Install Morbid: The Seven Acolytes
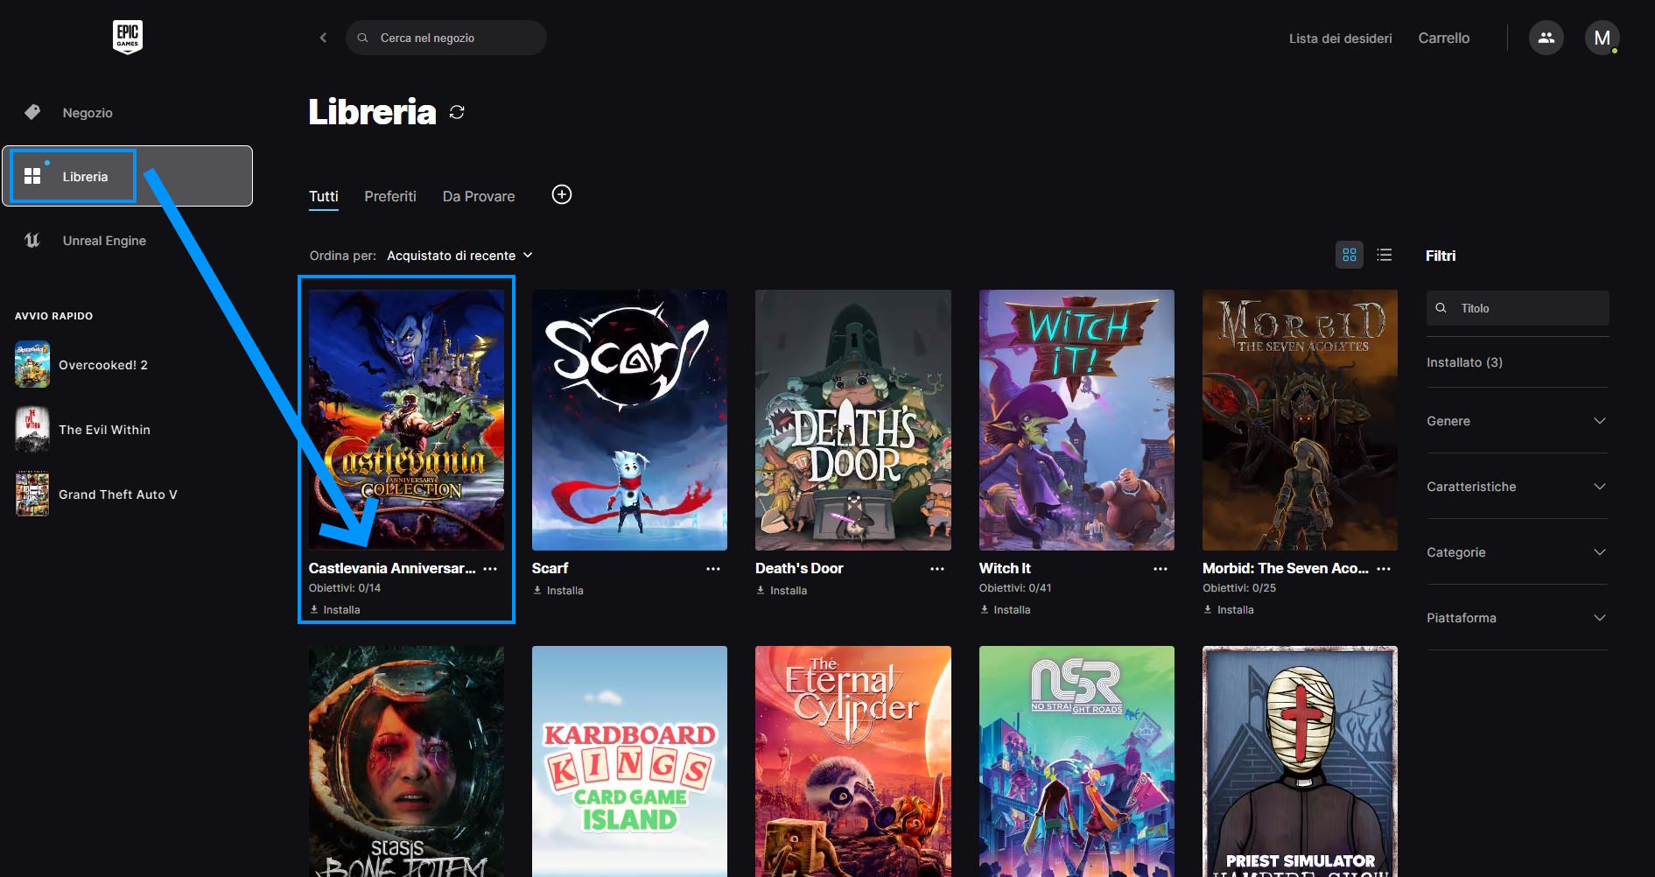This screenshot has width=1655, height=877. click(x=1228, y=609)
